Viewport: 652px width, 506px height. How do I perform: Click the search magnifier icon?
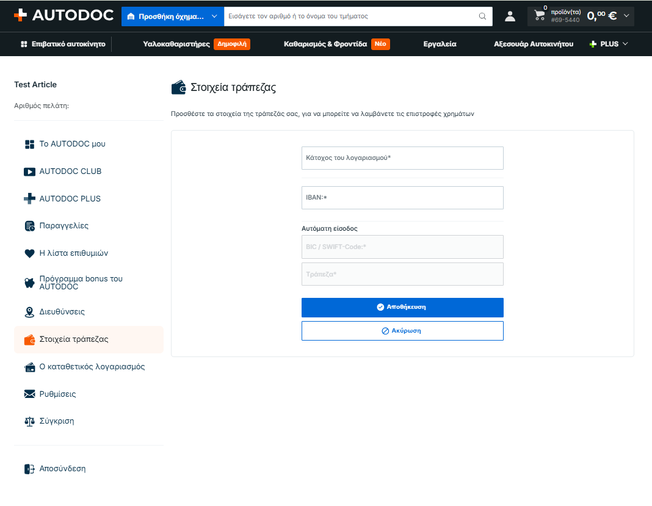click(x=482, y=16)
